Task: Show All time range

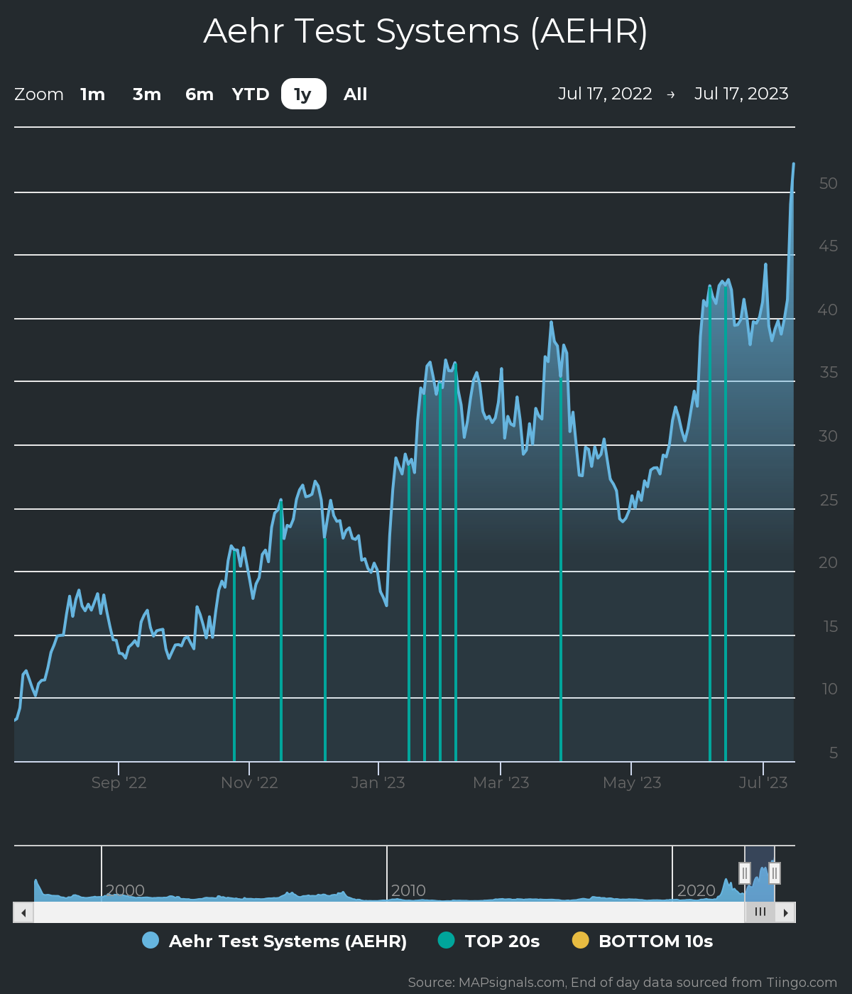Action: click(x=355, y=94)
